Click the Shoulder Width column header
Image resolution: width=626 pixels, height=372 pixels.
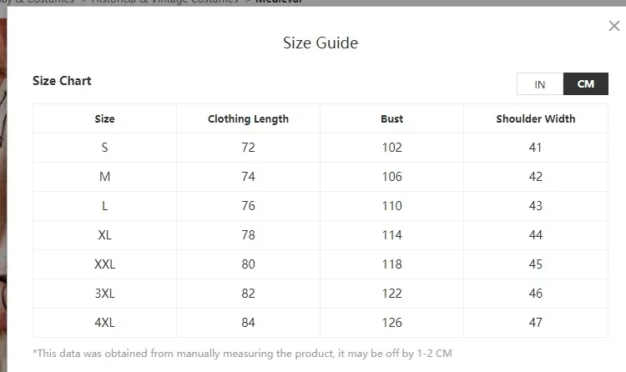[536, 118]
